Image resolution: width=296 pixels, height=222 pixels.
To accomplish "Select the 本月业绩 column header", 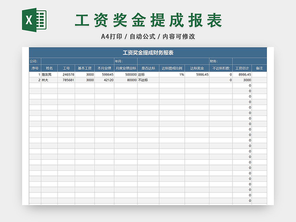I will 105,68.
